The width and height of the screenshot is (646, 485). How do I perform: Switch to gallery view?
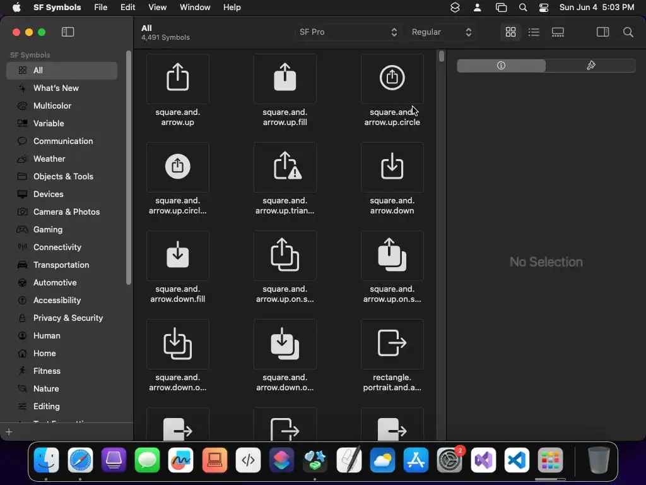pos(558,32)
